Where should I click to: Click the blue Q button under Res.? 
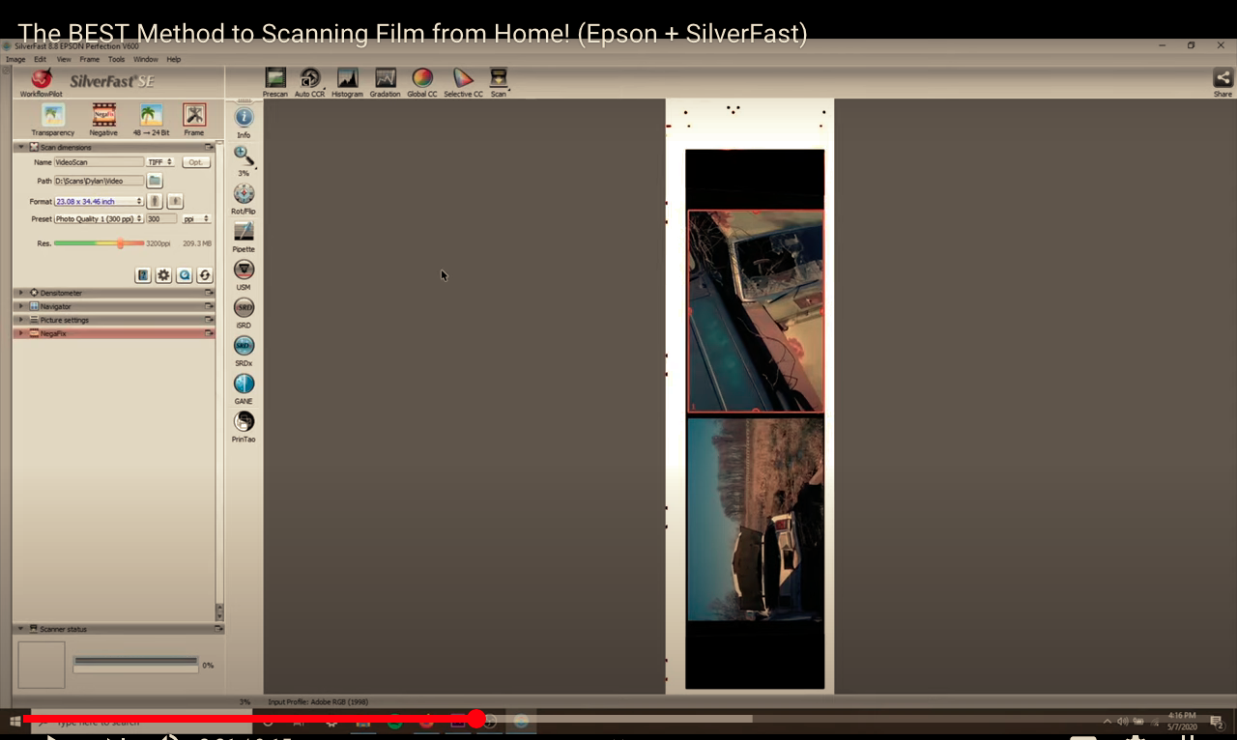tap(184, 275)
